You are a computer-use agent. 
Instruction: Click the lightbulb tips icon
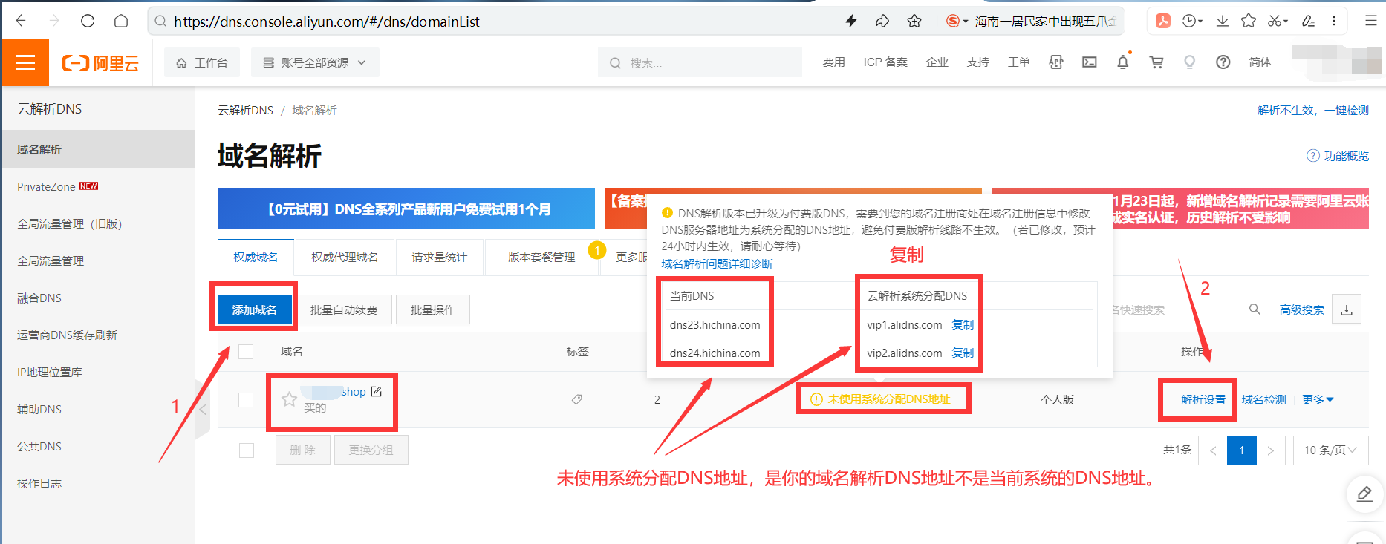click(1190, 62)
